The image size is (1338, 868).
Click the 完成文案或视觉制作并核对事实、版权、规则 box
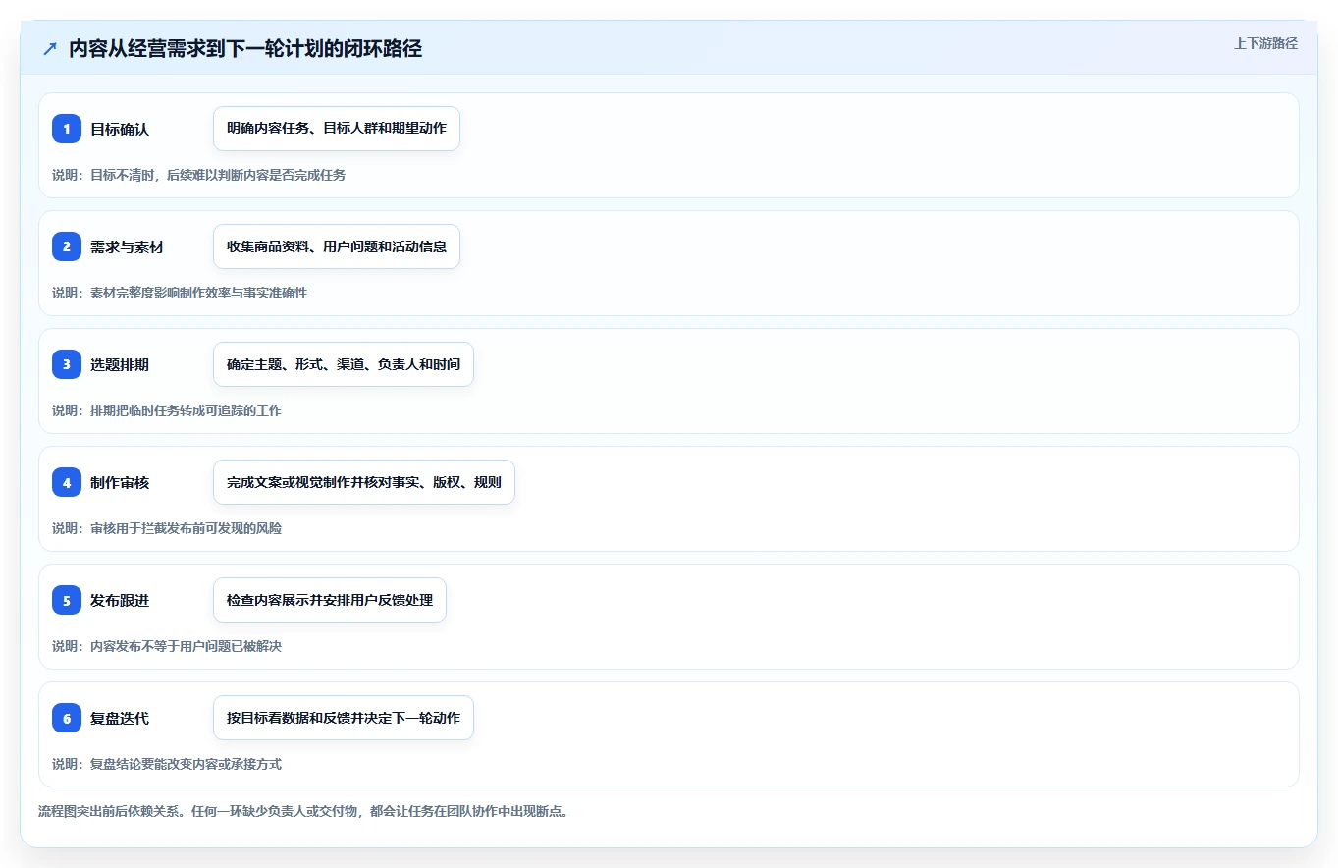coord(364,482)
